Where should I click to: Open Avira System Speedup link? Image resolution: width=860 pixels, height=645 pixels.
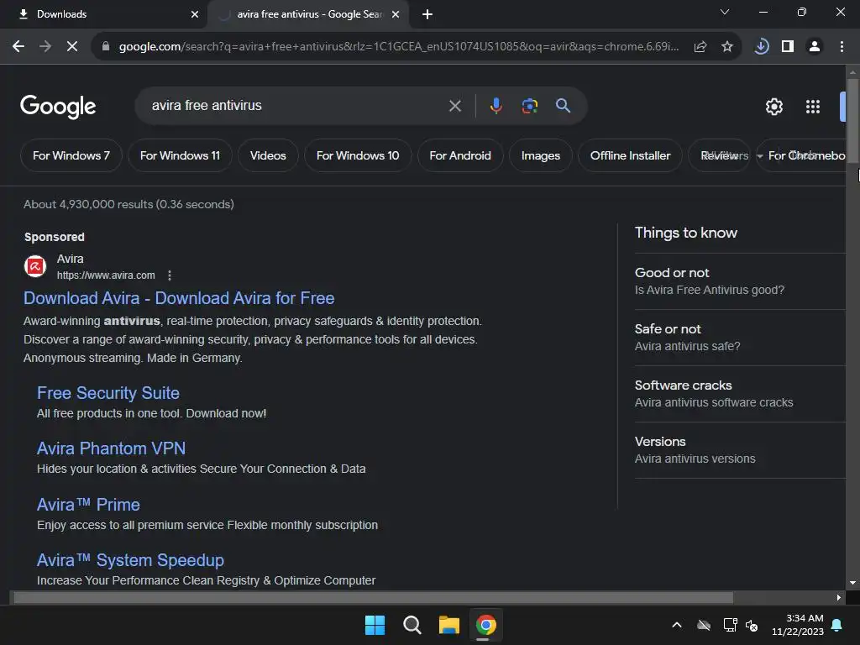130,560
